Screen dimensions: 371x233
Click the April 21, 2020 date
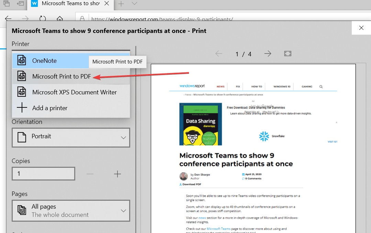[253, 174]
